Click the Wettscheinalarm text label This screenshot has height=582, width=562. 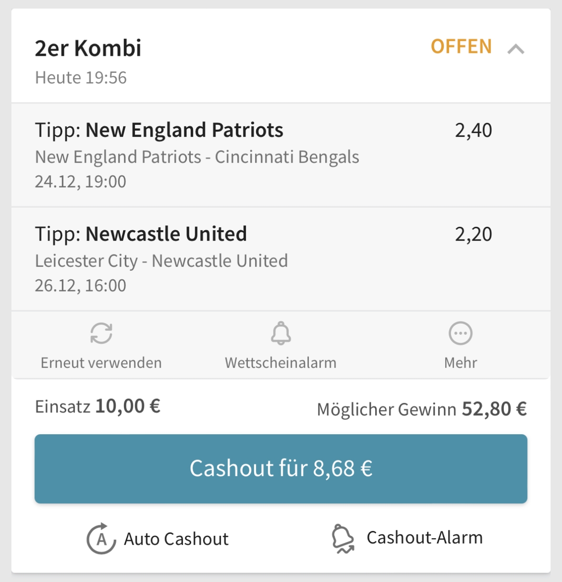click(x=281, y=363)
